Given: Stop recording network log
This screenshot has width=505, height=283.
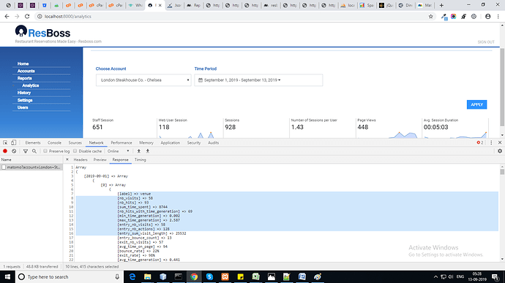Looking at the screenshot, I should point(5,151).
